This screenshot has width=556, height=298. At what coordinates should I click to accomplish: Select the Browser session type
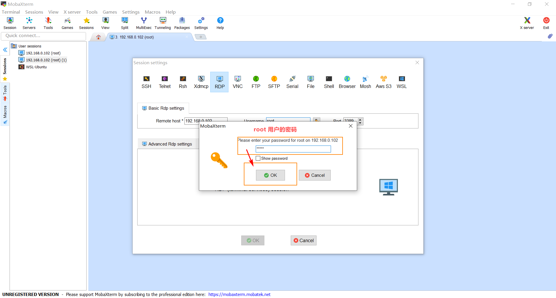click(x=347, y=82)
